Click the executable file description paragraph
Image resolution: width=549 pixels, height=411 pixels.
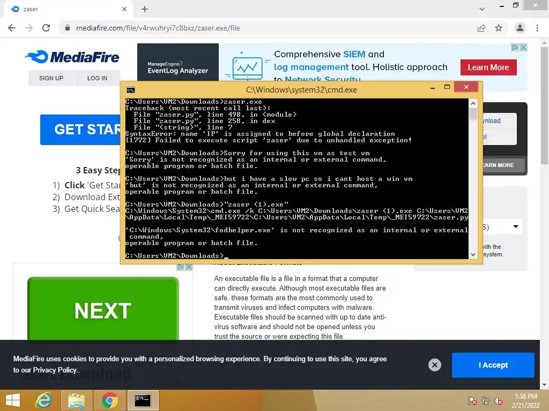pos(300,308)
